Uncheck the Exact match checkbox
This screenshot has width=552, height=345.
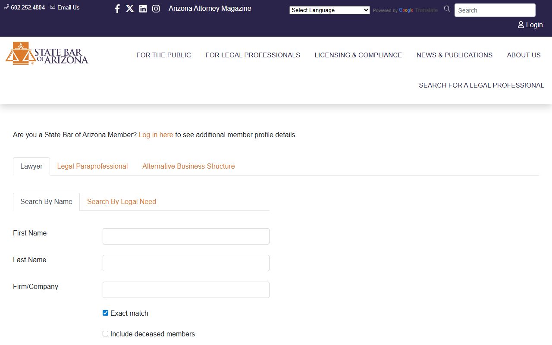click(105, 313)
